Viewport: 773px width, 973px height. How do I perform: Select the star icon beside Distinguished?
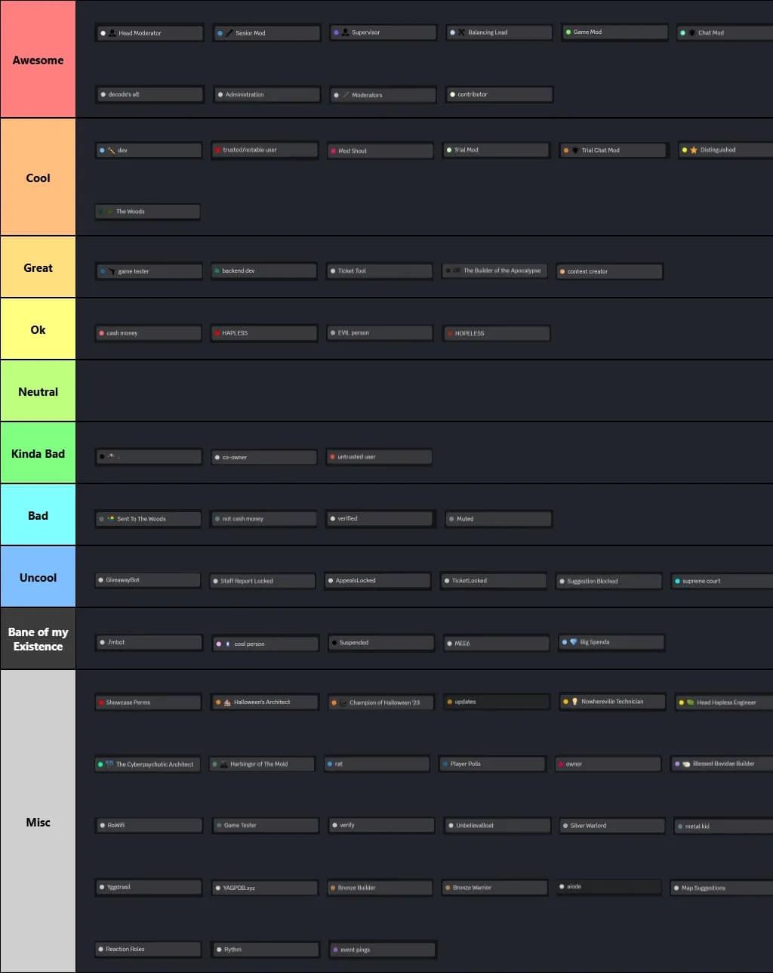(x=692, y=150)
